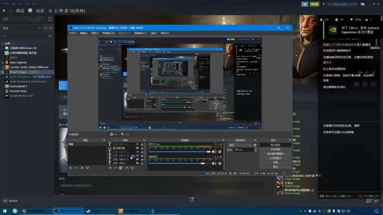Mute the 麦克风/Aux speaker icon
This screenshot has height=215, width=383.
pos(214,151)
